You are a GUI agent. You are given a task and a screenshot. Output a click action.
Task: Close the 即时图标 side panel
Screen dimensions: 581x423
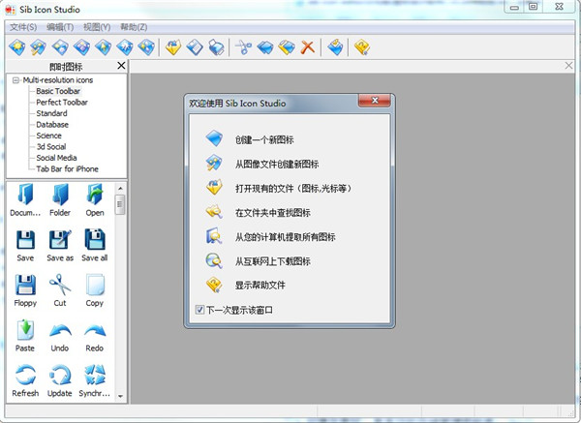pos(121,65)
